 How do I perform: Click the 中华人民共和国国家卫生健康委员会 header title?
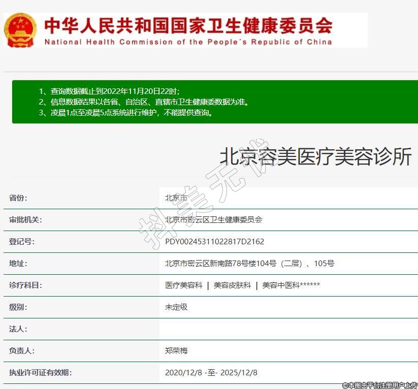tap(188, 25)
